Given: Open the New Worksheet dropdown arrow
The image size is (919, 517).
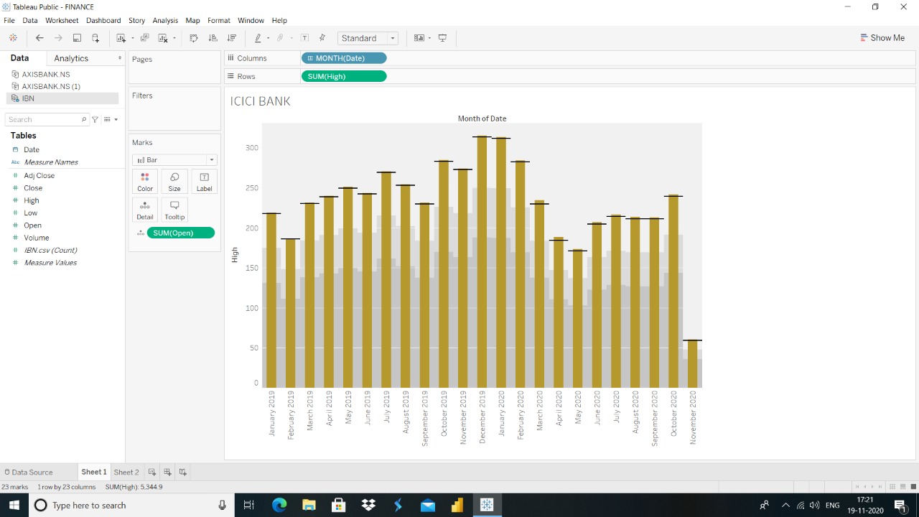Looking at the screenshot, I should 133,38.
